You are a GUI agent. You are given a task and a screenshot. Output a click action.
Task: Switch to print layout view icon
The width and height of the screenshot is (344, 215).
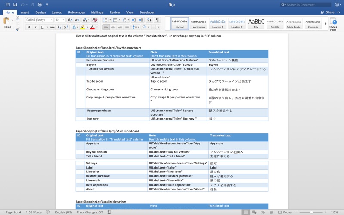tap(246, 212)
